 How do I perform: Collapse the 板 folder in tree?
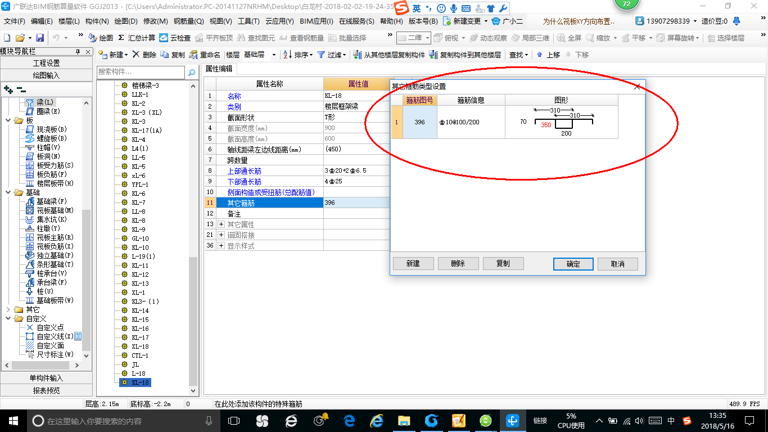pos(8,120)
